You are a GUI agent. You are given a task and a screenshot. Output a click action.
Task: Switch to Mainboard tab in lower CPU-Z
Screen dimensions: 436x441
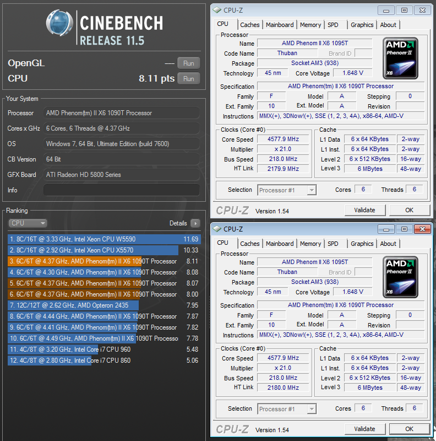pyautogui.click(x=280, y=244)
